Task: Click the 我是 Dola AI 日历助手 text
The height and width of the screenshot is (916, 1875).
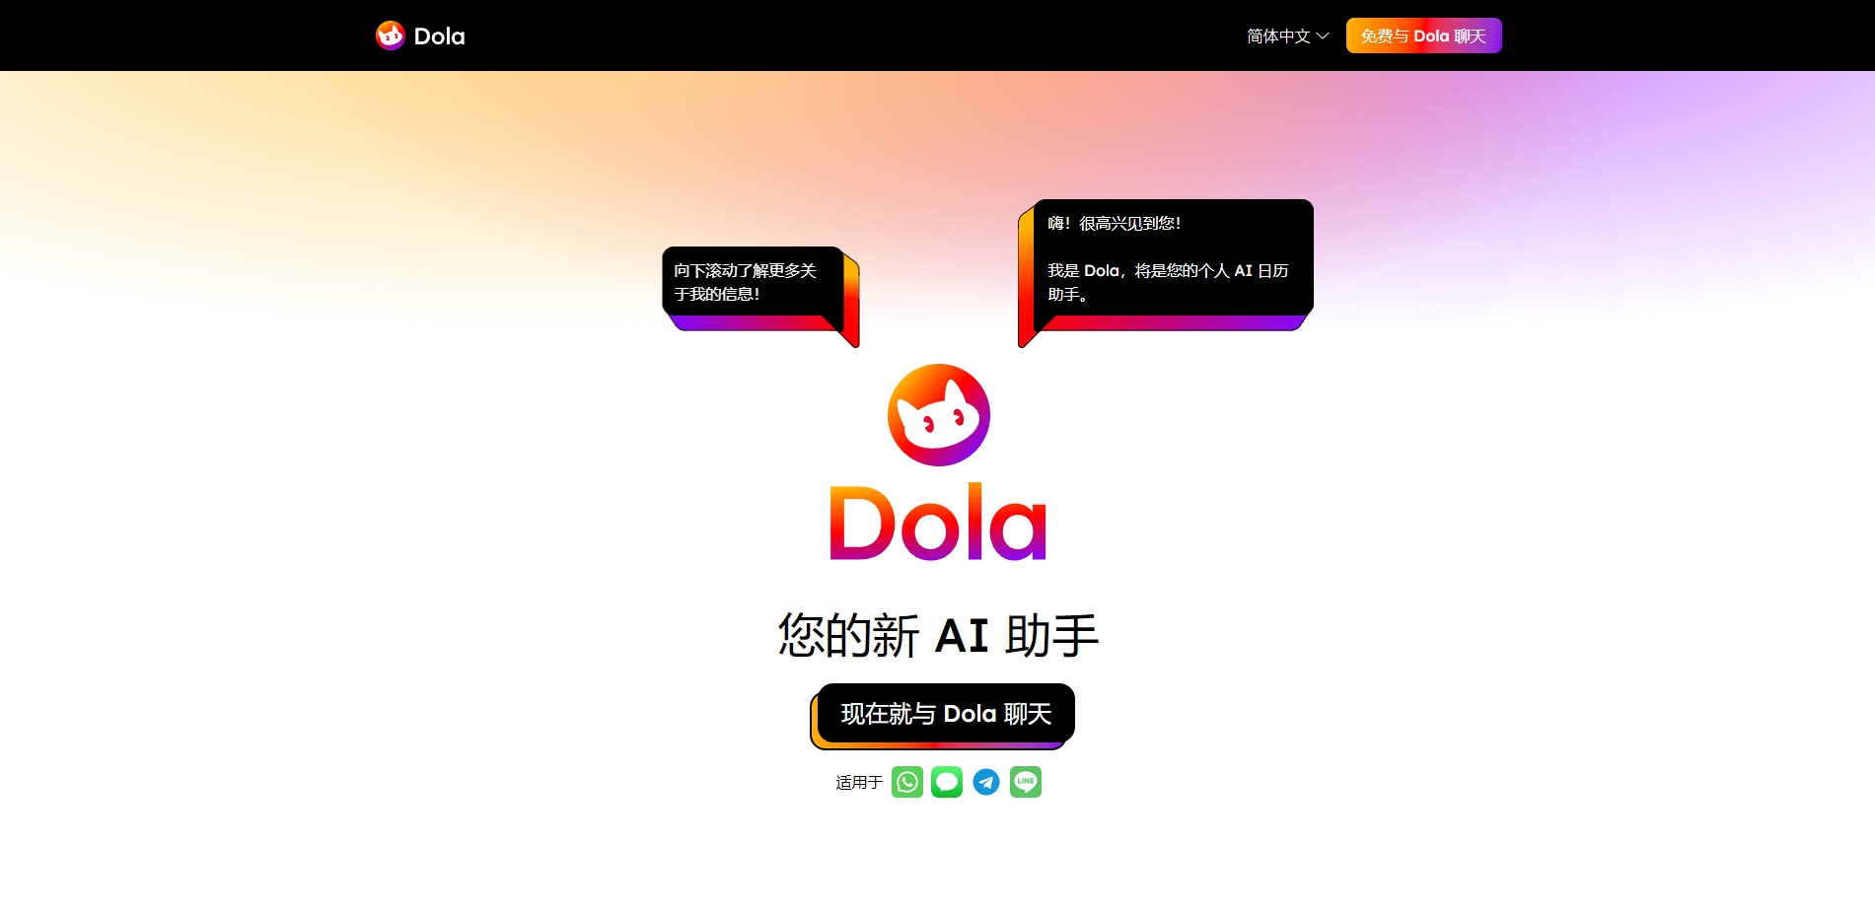Action: click(1168, 282)
